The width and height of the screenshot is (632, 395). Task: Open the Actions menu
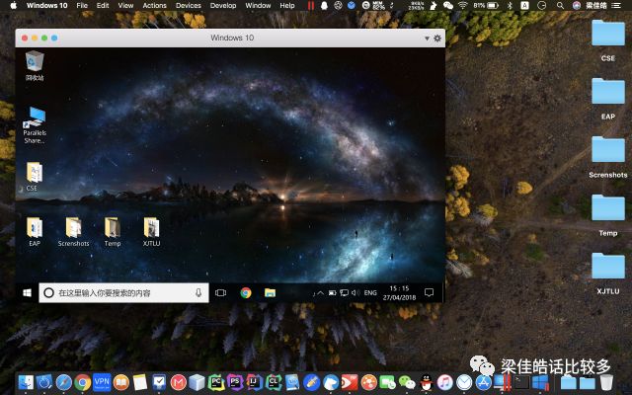pos(154,6)
